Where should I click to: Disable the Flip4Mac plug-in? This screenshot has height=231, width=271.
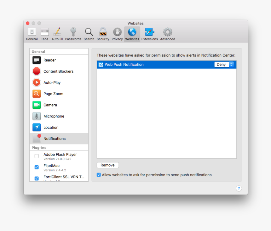click(x=37, y=167)
